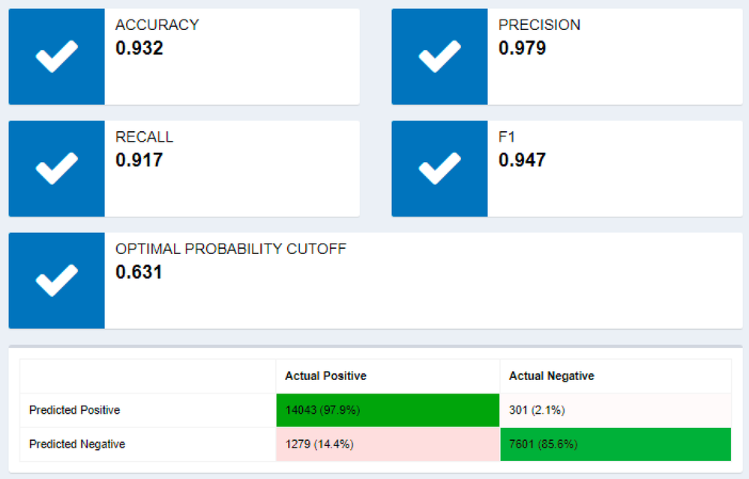The width and height of the screenshot is (749, 479).
Task: Click the Predicted Positive row label
Action: click(x=74, y=410)
